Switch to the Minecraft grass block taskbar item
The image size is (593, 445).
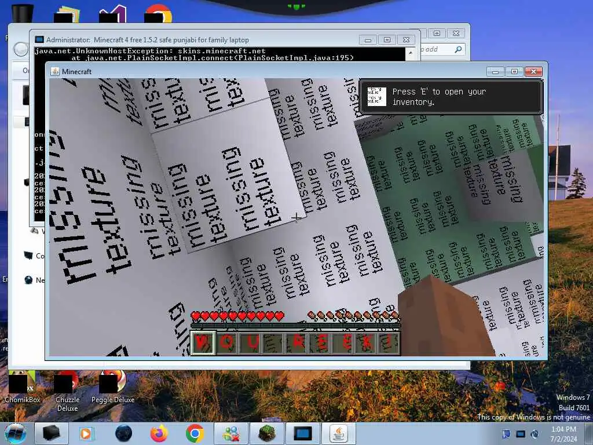point(267,433)
